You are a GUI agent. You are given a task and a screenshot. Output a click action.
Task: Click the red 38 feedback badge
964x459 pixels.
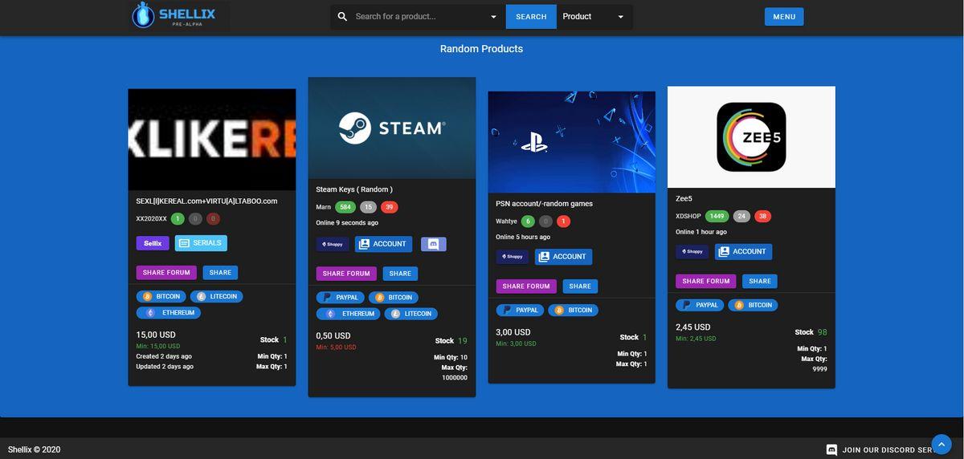pos(762,217)
